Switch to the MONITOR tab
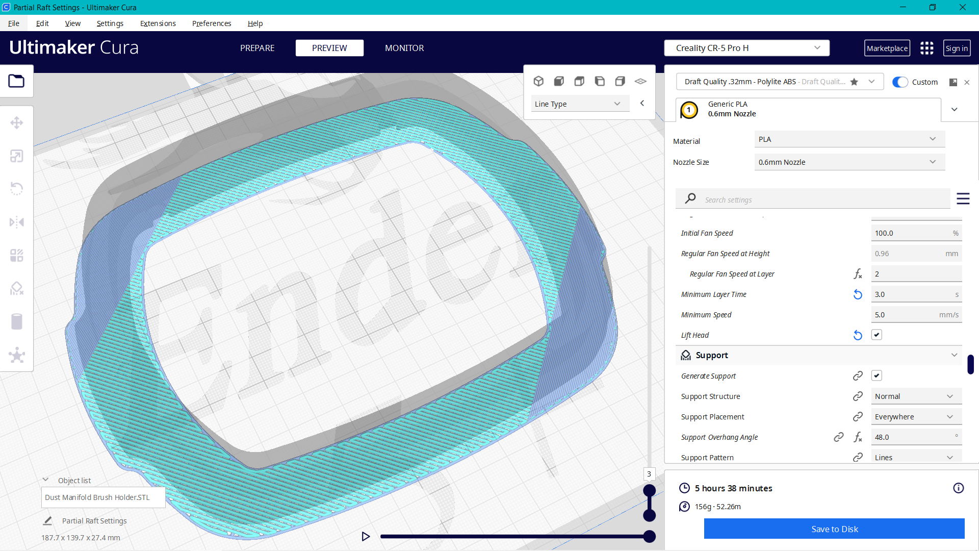Screen dimensions: 979x551 (x=404, y=48)
